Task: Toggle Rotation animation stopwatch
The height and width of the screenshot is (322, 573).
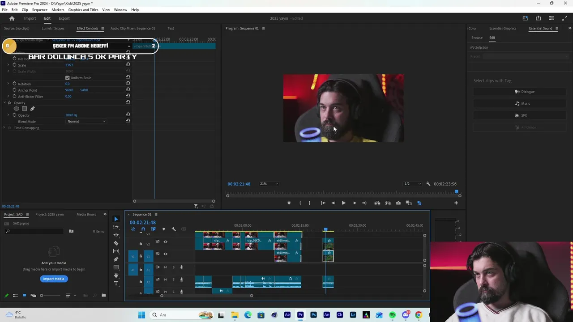Action: click(14, 84)
